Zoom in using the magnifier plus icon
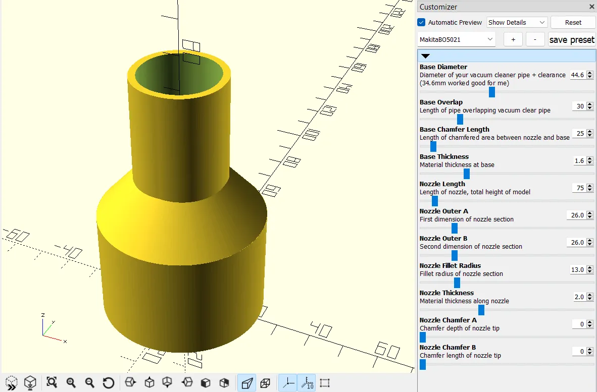This screenshot has height=392, width=597. (71, 382)
